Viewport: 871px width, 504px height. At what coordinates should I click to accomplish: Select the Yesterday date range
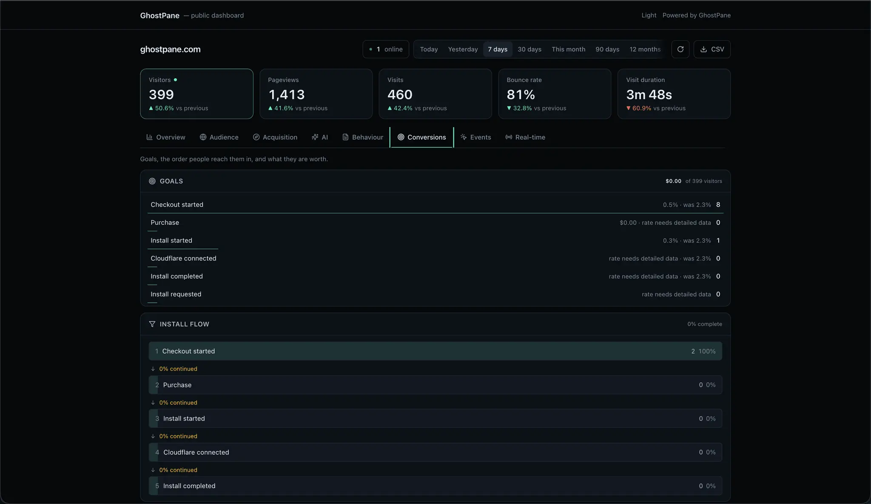(x=463, y=49)
